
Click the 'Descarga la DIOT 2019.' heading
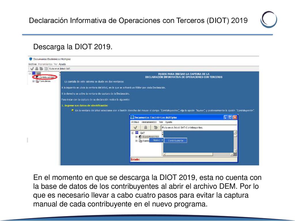point(73,47)
